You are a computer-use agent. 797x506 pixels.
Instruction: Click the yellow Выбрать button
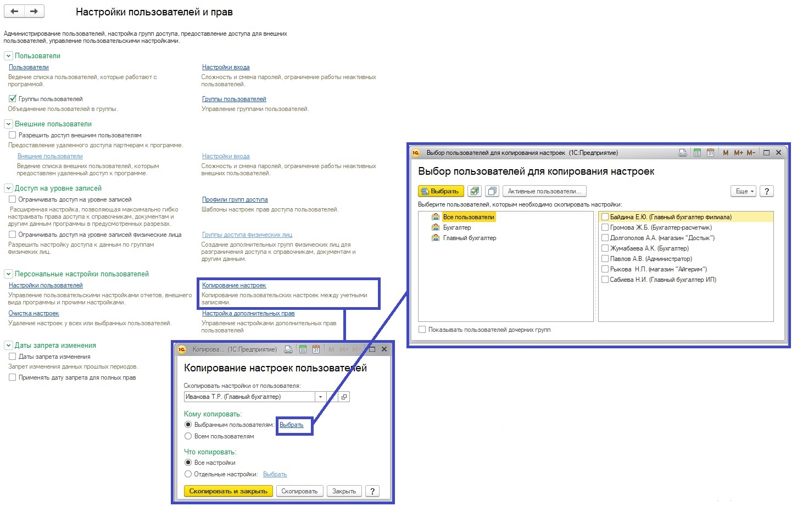point(441,191)
